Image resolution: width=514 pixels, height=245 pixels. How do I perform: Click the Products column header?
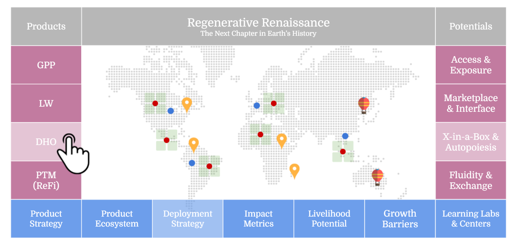[x=46, y=26]
